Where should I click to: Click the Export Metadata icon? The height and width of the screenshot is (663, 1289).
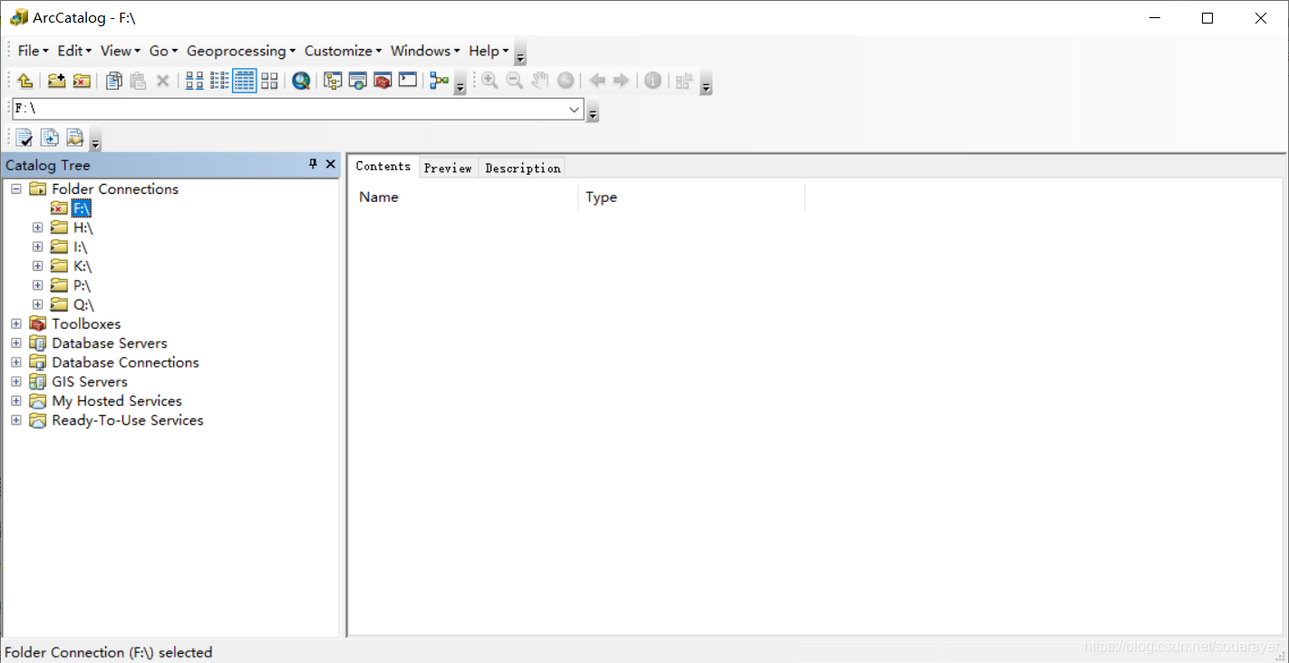pyautogui.click(x=50, y=138)
